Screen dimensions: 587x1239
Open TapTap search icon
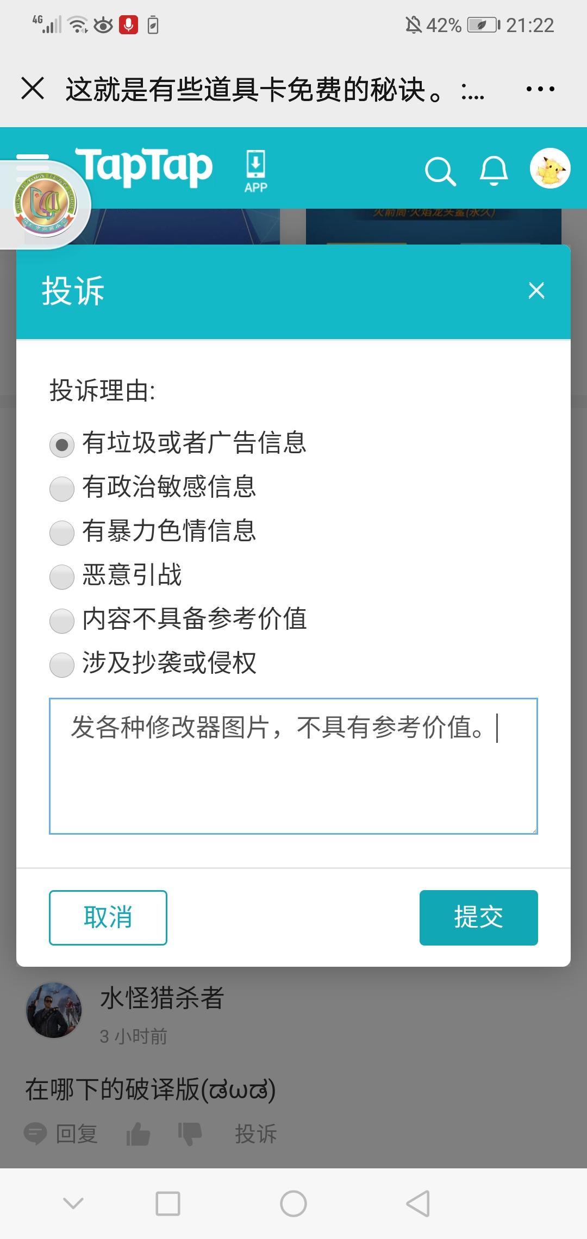[x=440, y=171]
